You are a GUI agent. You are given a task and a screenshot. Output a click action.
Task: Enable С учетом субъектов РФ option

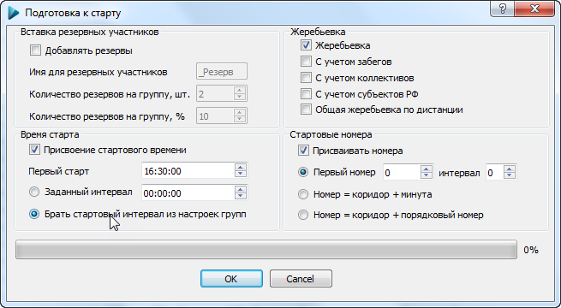(x=306, y=93)
